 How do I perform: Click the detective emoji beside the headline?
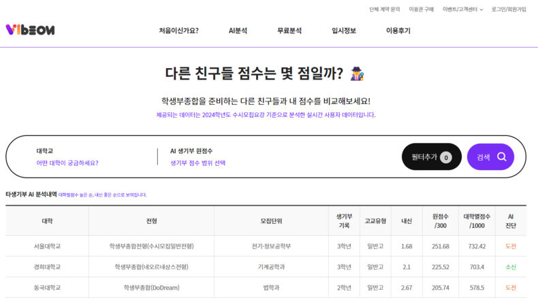tap(357, 73)
